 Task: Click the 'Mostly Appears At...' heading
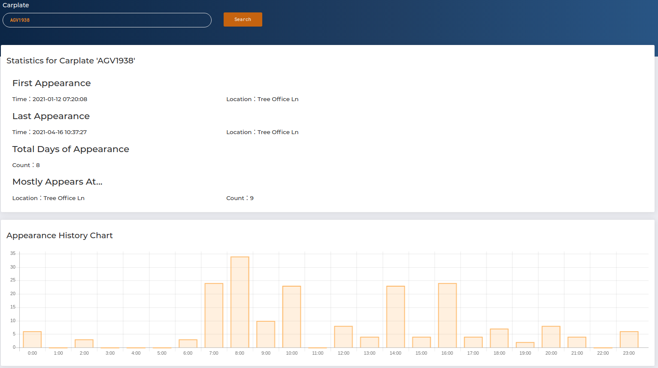[58, 182]
